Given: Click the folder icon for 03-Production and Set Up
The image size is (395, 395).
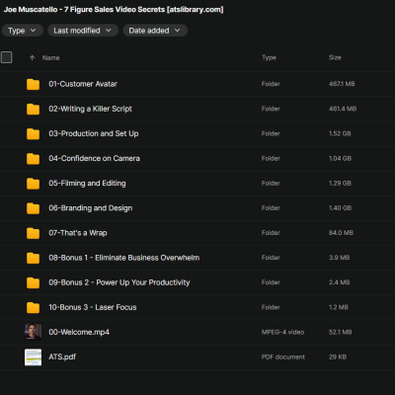Looking at the screenshot, I should click(33, 133).
